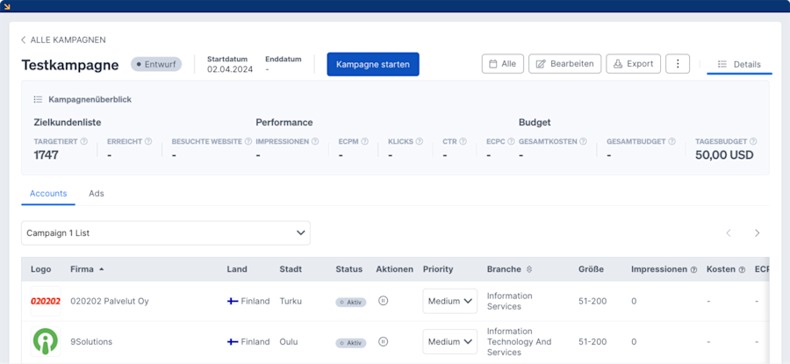Viewport: 790px width, 364px height.
Task: Change priority for 020202 Palvelut Oy
Action: click(450, 301)
